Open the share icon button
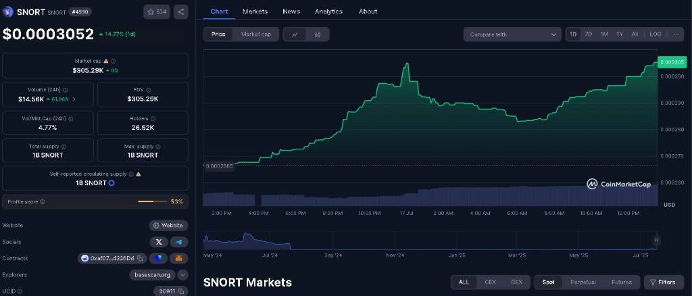The image size is (692, 296). coord(181,11)
